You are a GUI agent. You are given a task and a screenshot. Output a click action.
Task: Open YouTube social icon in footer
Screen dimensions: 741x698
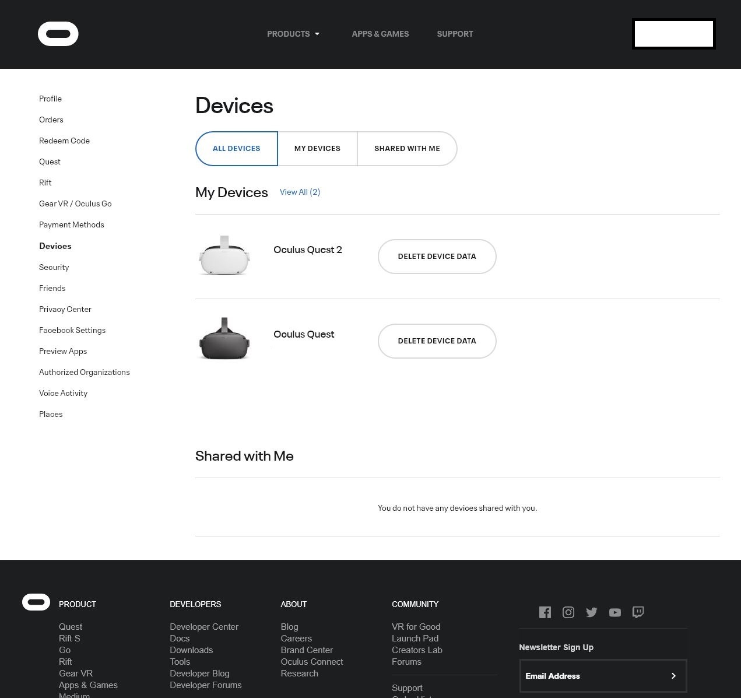point(615,612)
